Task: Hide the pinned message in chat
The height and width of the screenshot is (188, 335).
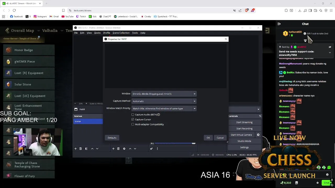Action: click(x=330, y=47)
